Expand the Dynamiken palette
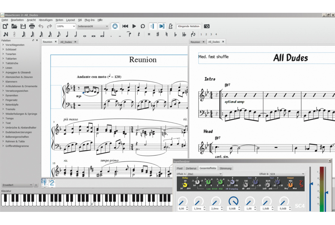 [12, 95]
